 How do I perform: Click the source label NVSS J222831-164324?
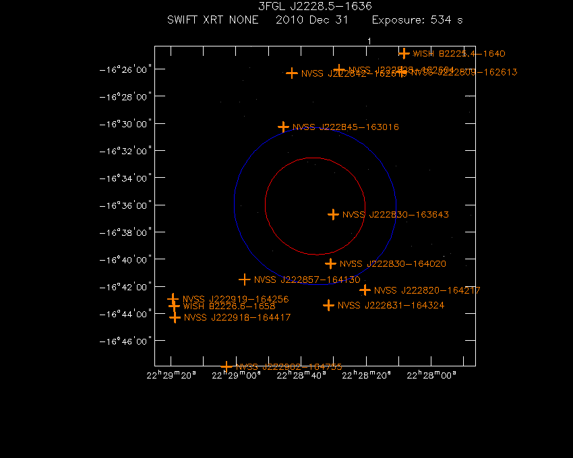pyautogui.click(x=391, y=305)
